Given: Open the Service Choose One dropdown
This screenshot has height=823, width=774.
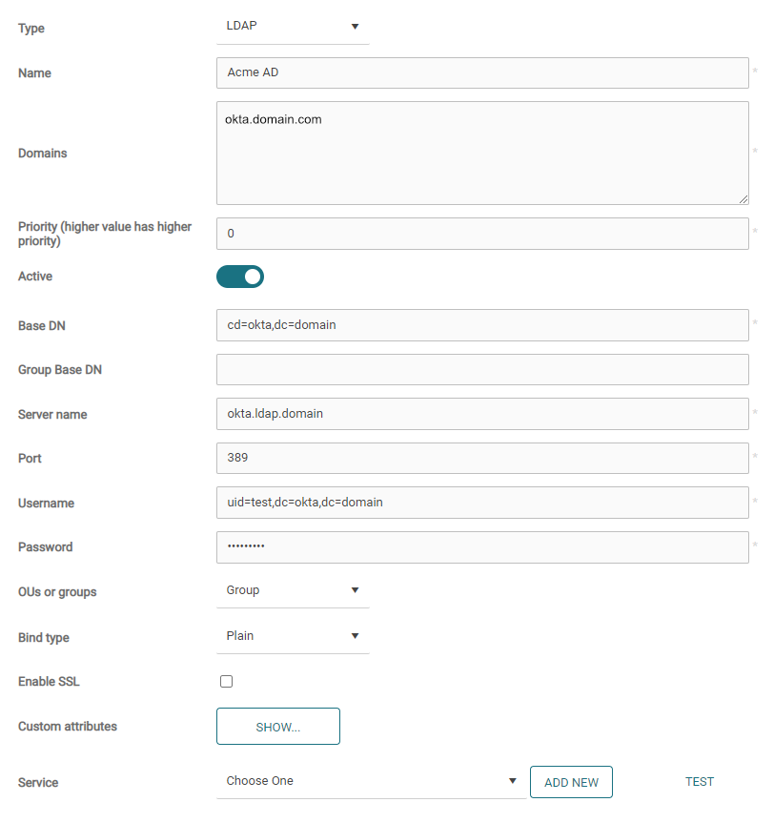Looking at the screenshot, I should 371,782.
